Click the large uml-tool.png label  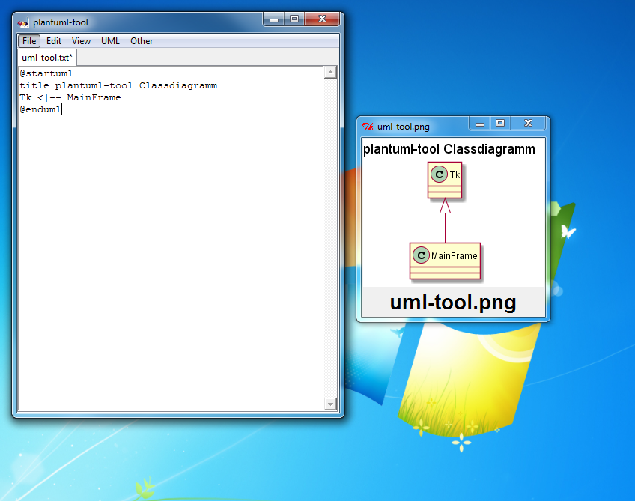click(453, 303)
